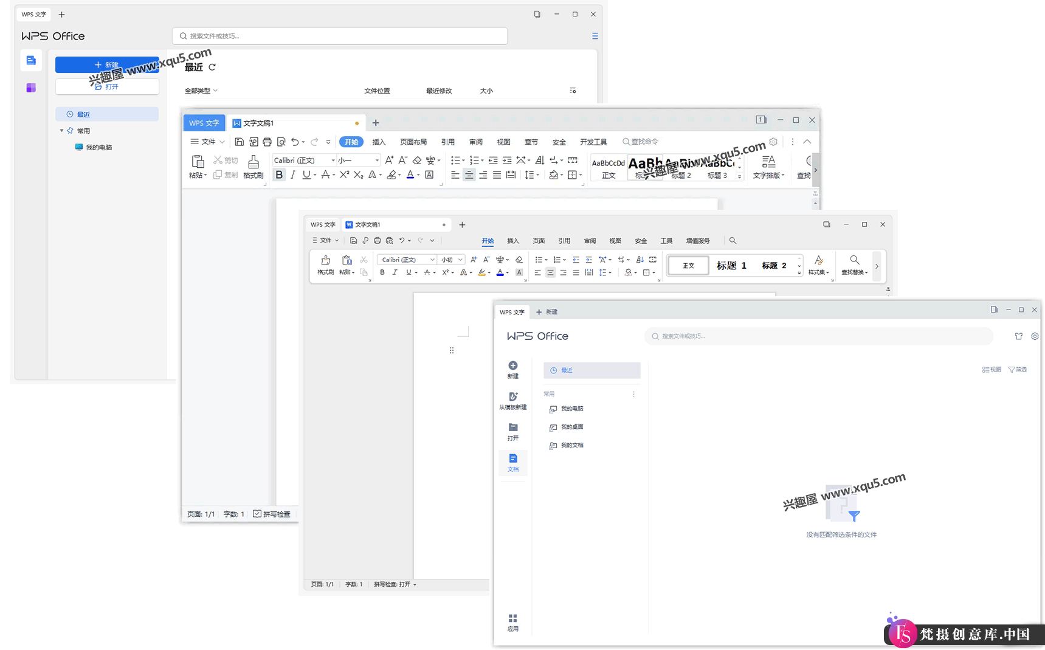This screenshot has width=1045, height=650.
Task: Click print icon in second window quick toolbar
Action: pos(267,142)
